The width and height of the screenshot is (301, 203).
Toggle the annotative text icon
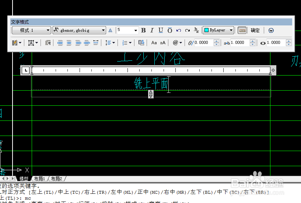point(110,30)
